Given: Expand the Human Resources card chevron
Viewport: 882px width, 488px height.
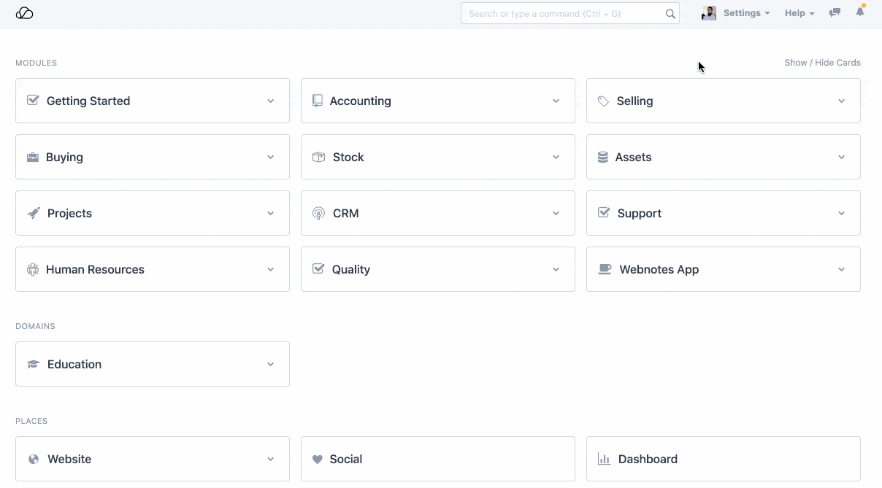Looking at the screenshot, I should pos(271,269).
